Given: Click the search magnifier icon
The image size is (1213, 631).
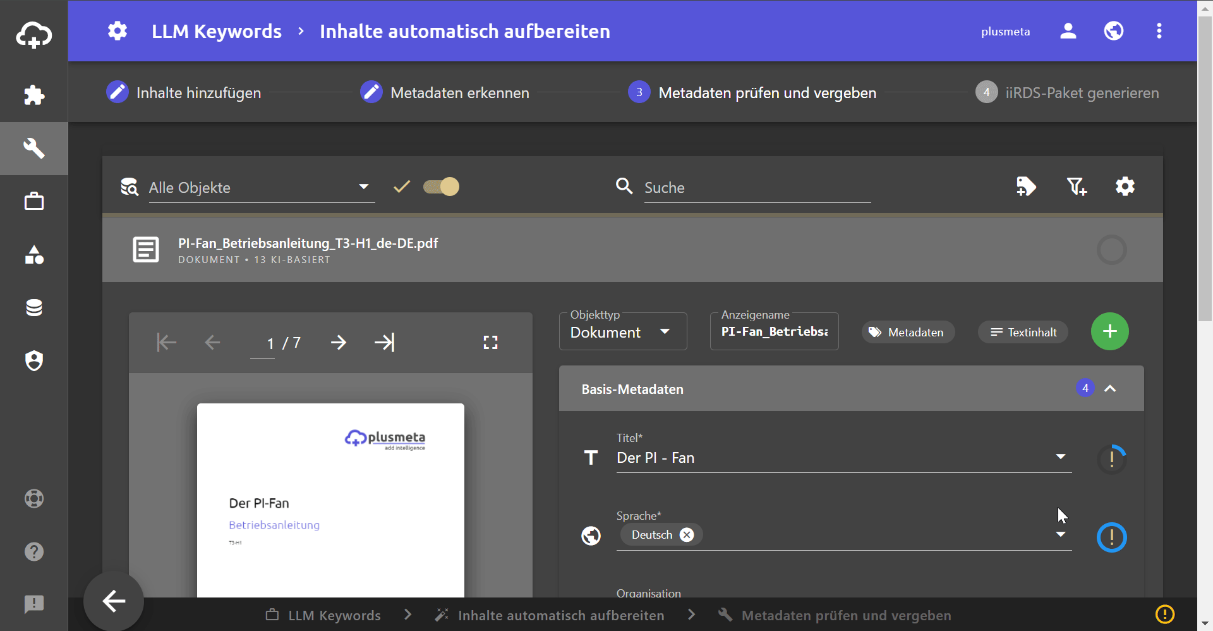Looking at the screenshot, I should [624, 186].
